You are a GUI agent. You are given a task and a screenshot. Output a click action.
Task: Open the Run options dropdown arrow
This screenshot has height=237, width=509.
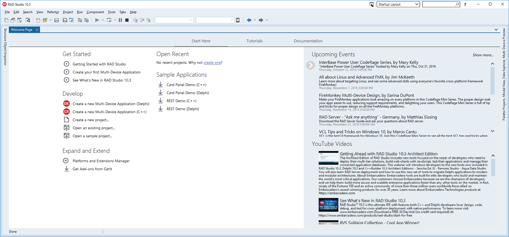103,20
